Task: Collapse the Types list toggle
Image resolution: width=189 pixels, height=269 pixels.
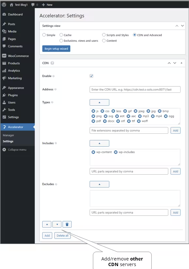Action: tap(99, 102)
